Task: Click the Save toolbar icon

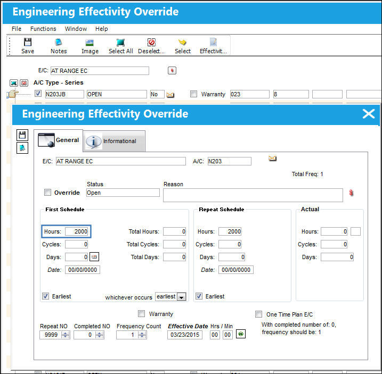Action: [x=28, y=46]
